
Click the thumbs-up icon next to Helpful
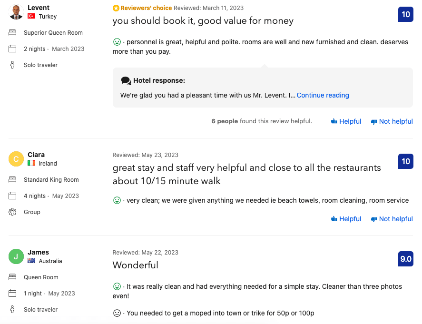click(334, 121)
